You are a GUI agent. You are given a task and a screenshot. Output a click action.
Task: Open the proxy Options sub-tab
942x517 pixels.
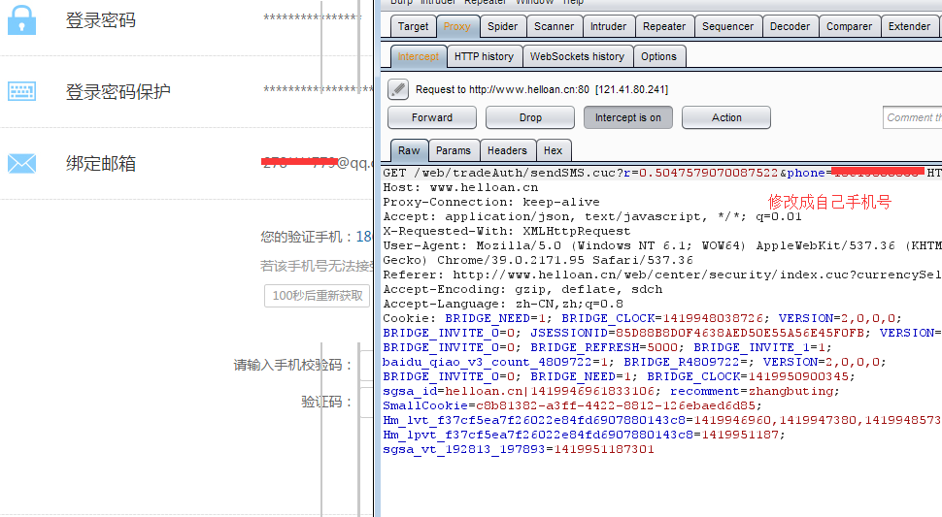pyautogui.click(x=658, y=56)
